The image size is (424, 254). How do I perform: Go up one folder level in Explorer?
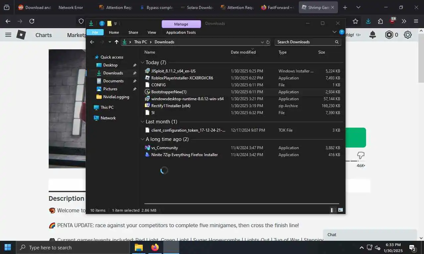116,42
